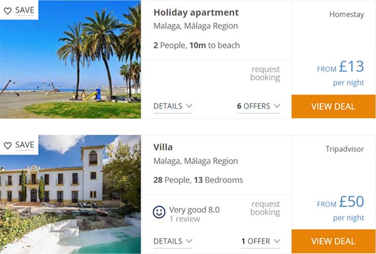Screen dimensions: 376x254
Task: Click the FROM £13 per night price
Action: tap(340, 73)
